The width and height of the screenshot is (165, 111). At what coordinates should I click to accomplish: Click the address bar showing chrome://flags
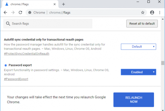pyautogui.click(x=86, y=13)
